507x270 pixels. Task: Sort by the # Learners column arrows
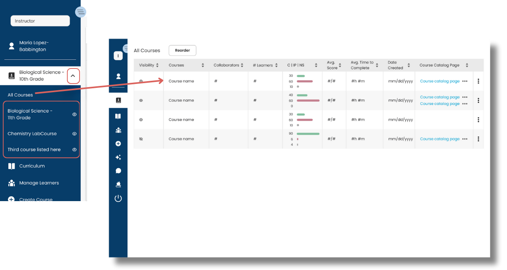click(276, 65)
